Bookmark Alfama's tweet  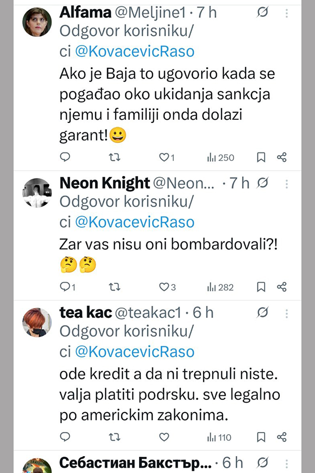click(260, 157)
